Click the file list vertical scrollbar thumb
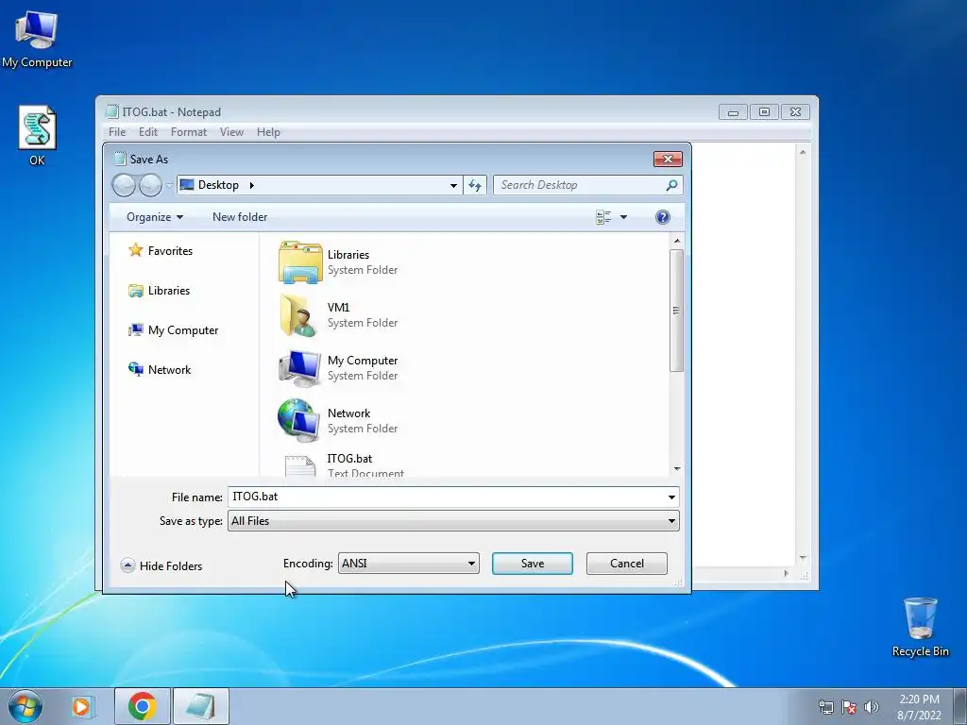967x725 pixels. (676, 310)
